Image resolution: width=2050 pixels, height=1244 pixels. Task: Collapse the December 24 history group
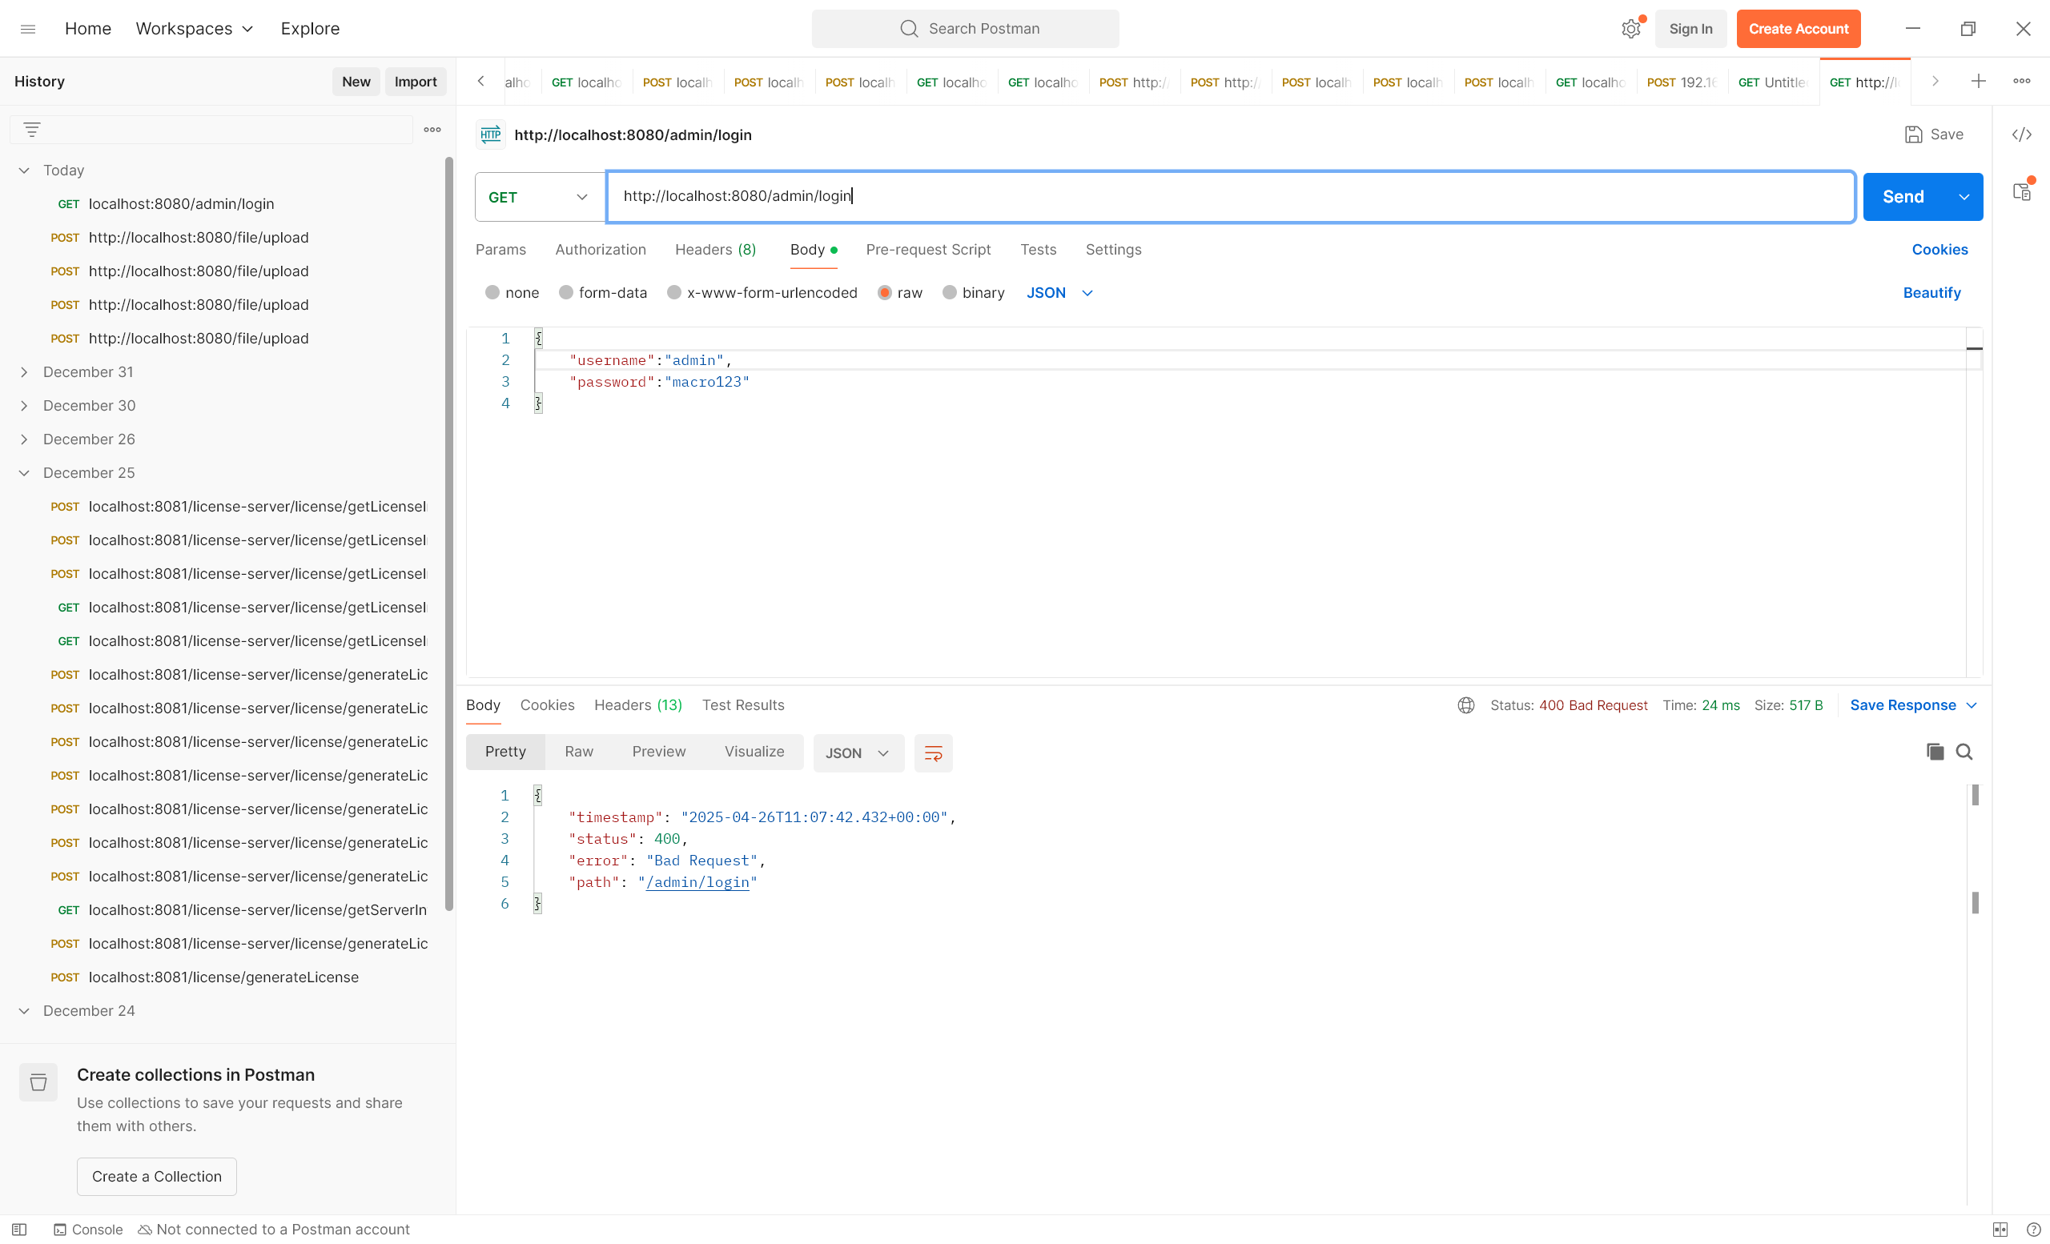click(24, 1011)
